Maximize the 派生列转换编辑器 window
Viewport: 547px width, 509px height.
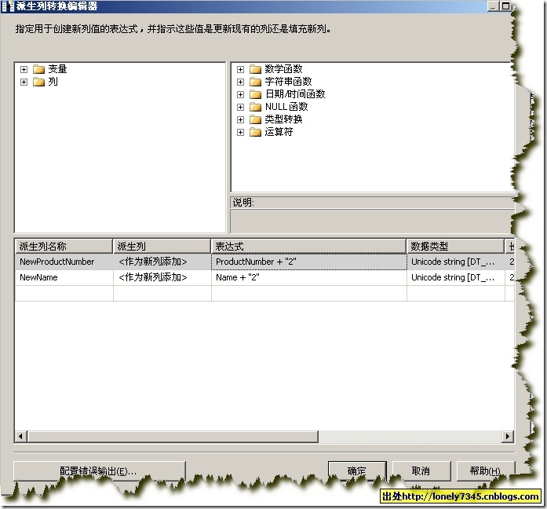[505, 6]
